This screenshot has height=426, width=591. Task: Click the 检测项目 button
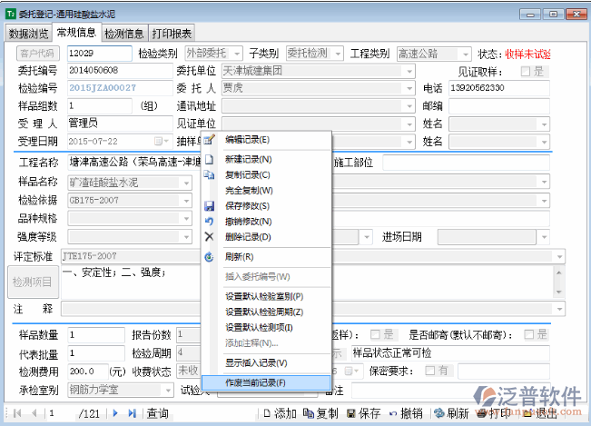[34, 282]
